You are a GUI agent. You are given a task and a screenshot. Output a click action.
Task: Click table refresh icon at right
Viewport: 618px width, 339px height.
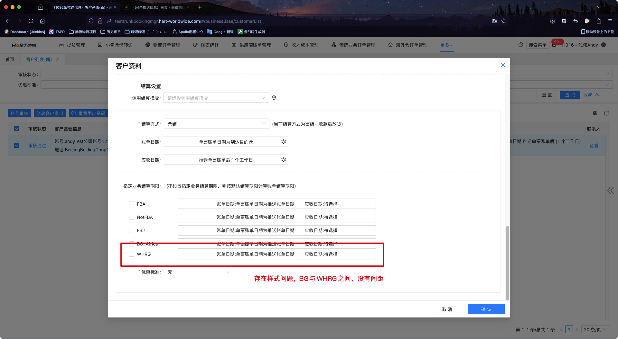tap(606, 113)
